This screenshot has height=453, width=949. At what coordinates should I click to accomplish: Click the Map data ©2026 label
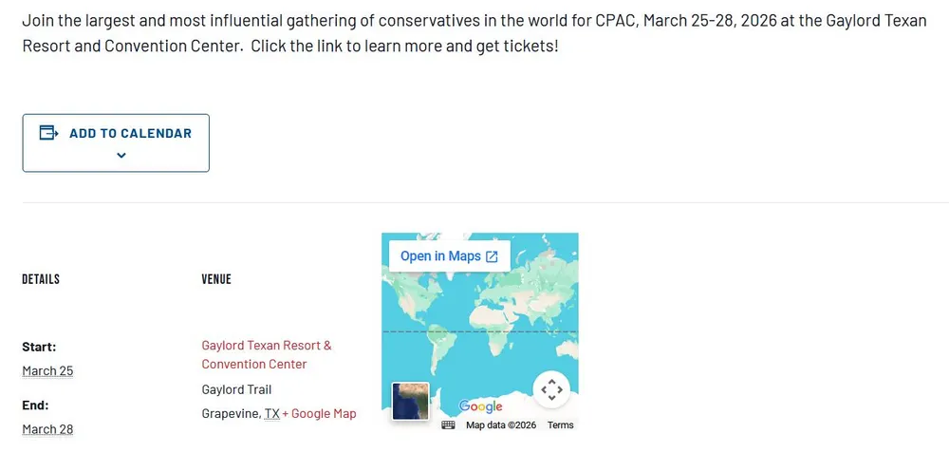click(501, 425)
